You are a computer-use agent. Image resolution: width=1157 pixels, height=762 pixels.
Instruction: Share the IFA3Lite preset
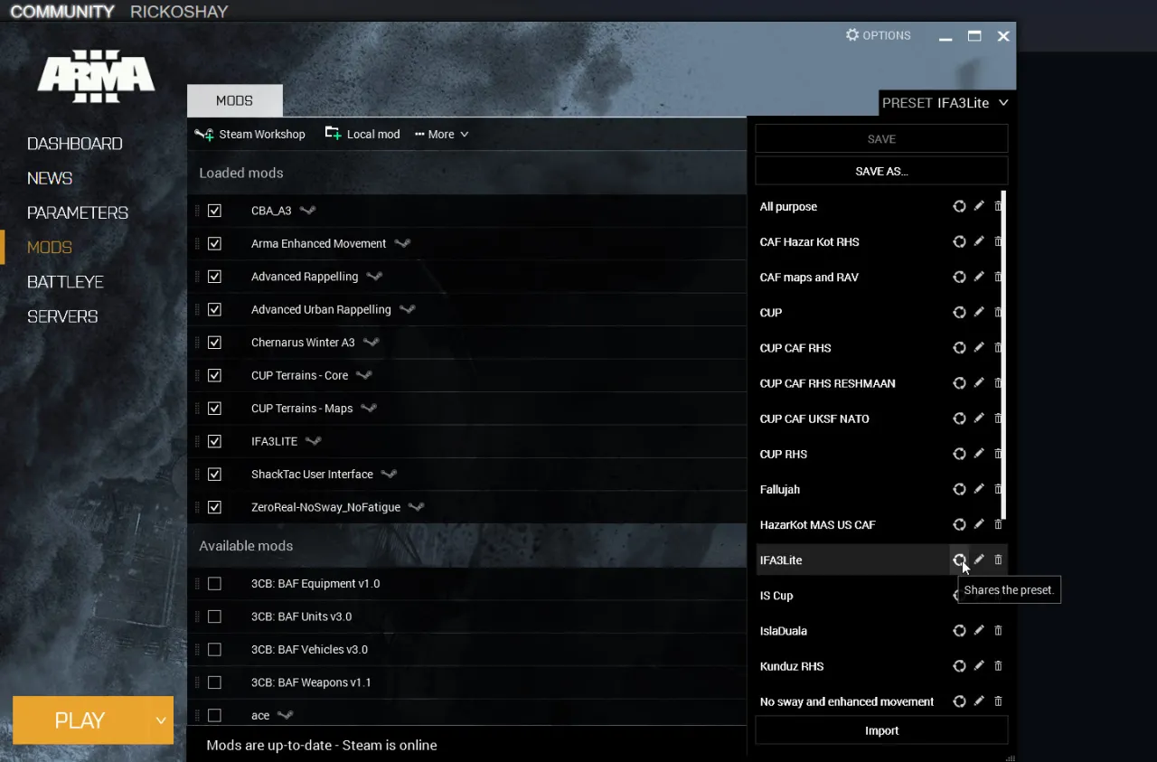coord(959,560)
